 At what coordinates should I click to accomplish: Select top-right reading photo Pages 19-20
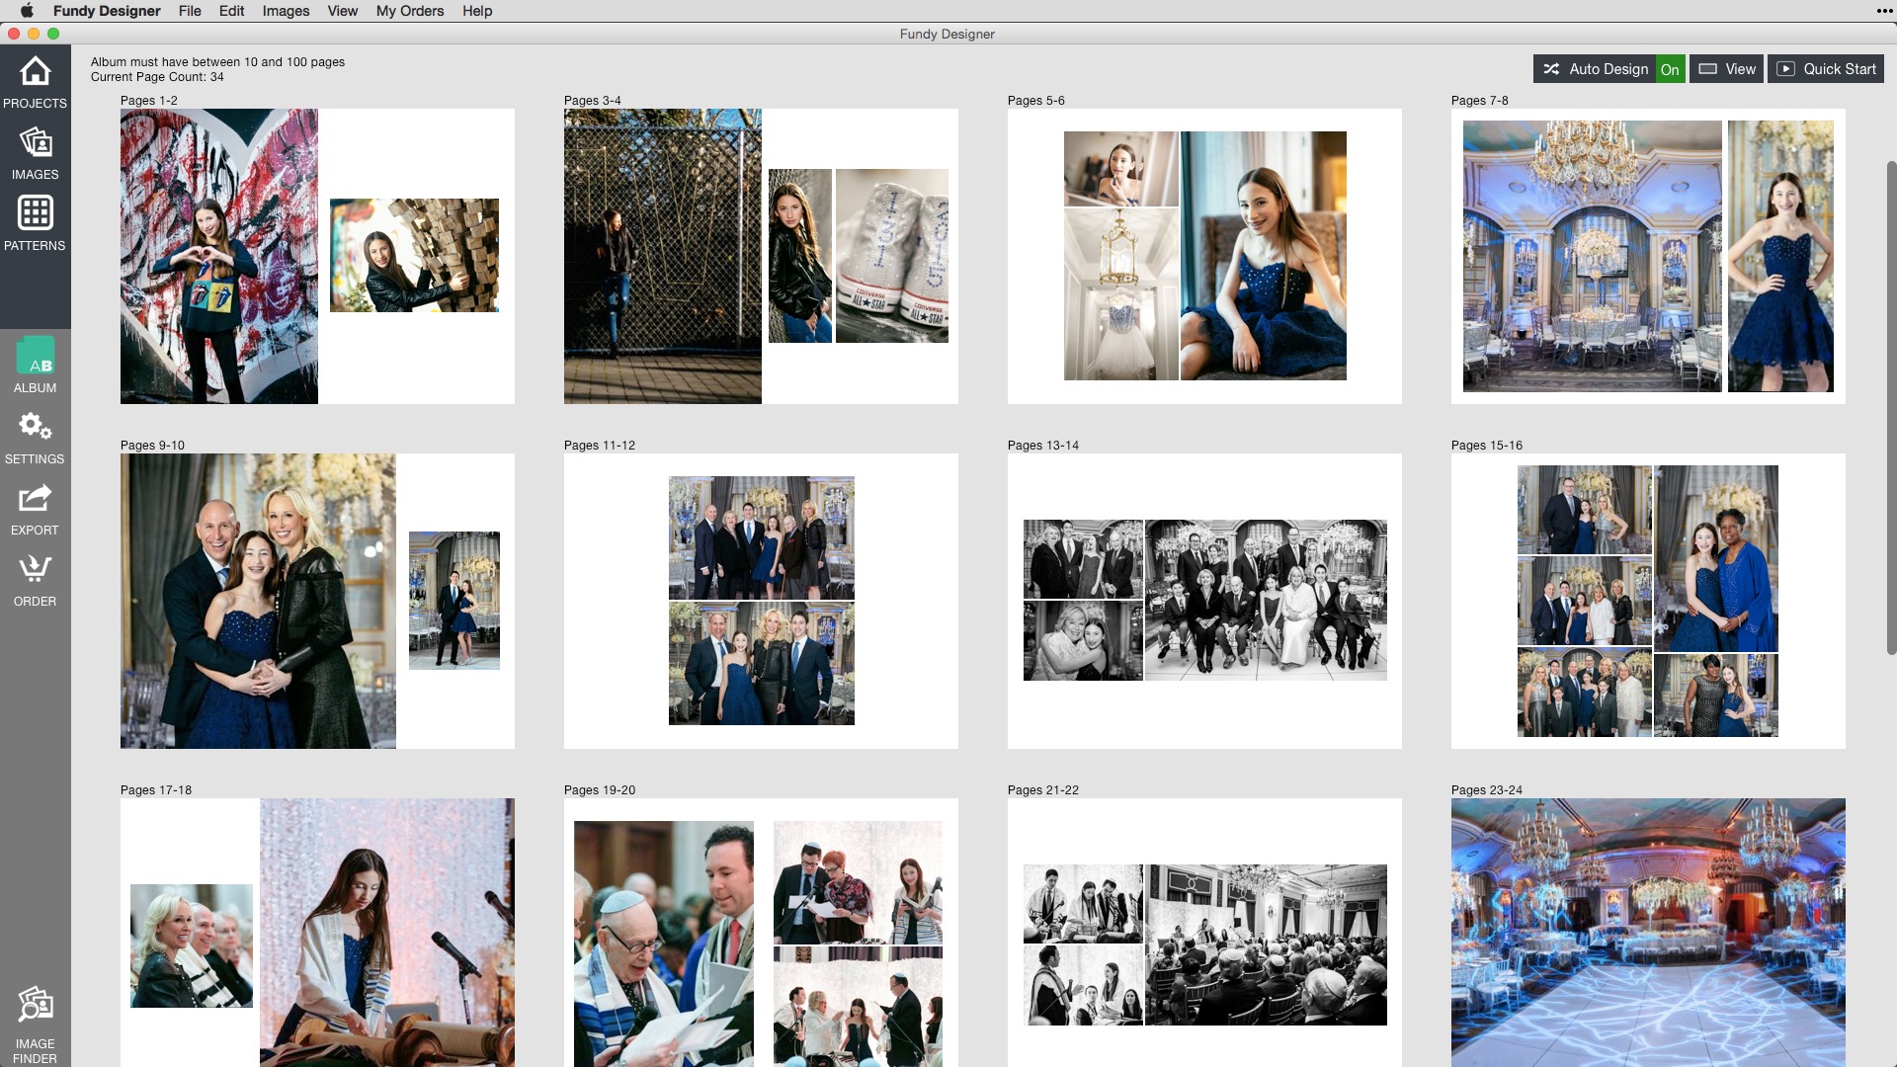(858, 882)
